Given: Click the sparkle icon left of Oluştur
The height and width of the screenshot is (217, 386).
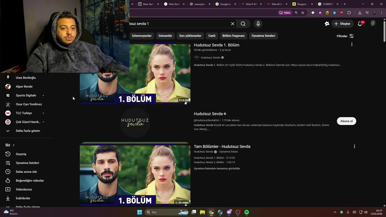Looking at the screenshot, I should click(327, 24).
